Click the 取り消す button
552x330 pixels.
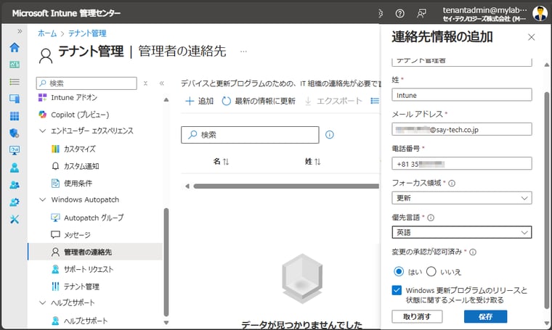[417, 317]
